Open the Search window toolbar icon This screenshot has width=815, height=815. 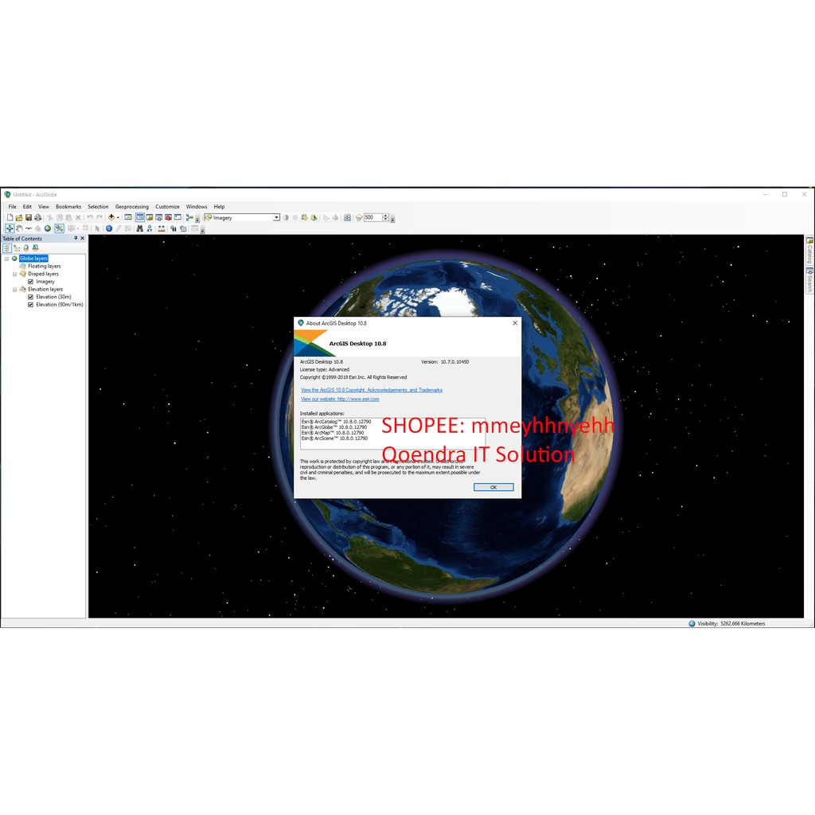159,217
